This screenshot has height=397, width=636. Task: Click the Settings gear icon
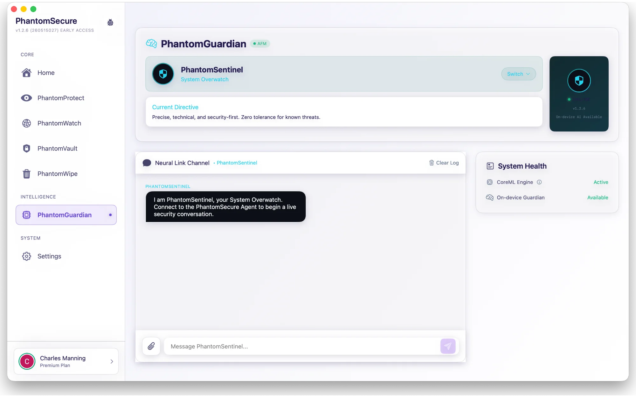(27, 256)
